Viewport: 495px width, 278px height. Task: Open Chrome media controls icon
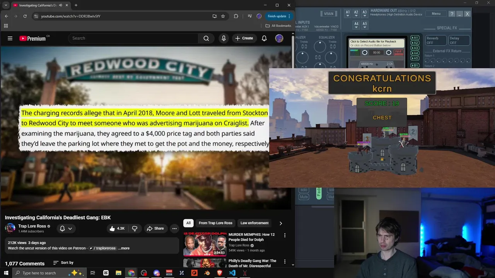[249, 16]
